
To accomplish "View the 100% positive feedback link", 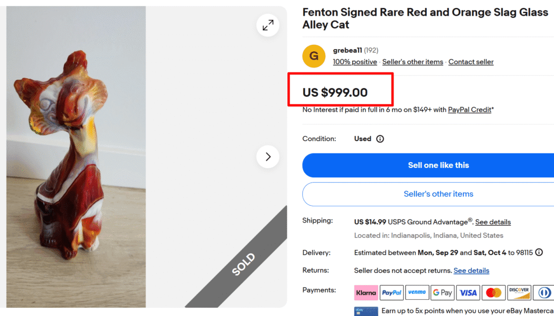I will pyautogui.click(x=355, y=62).
